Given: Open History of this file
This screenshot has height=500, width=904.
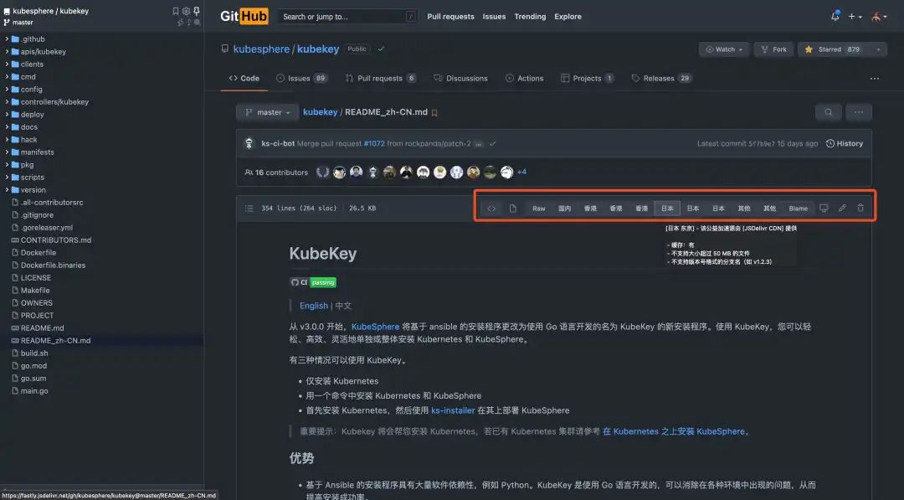Looking at the screenshot, I should coord(845,143).
